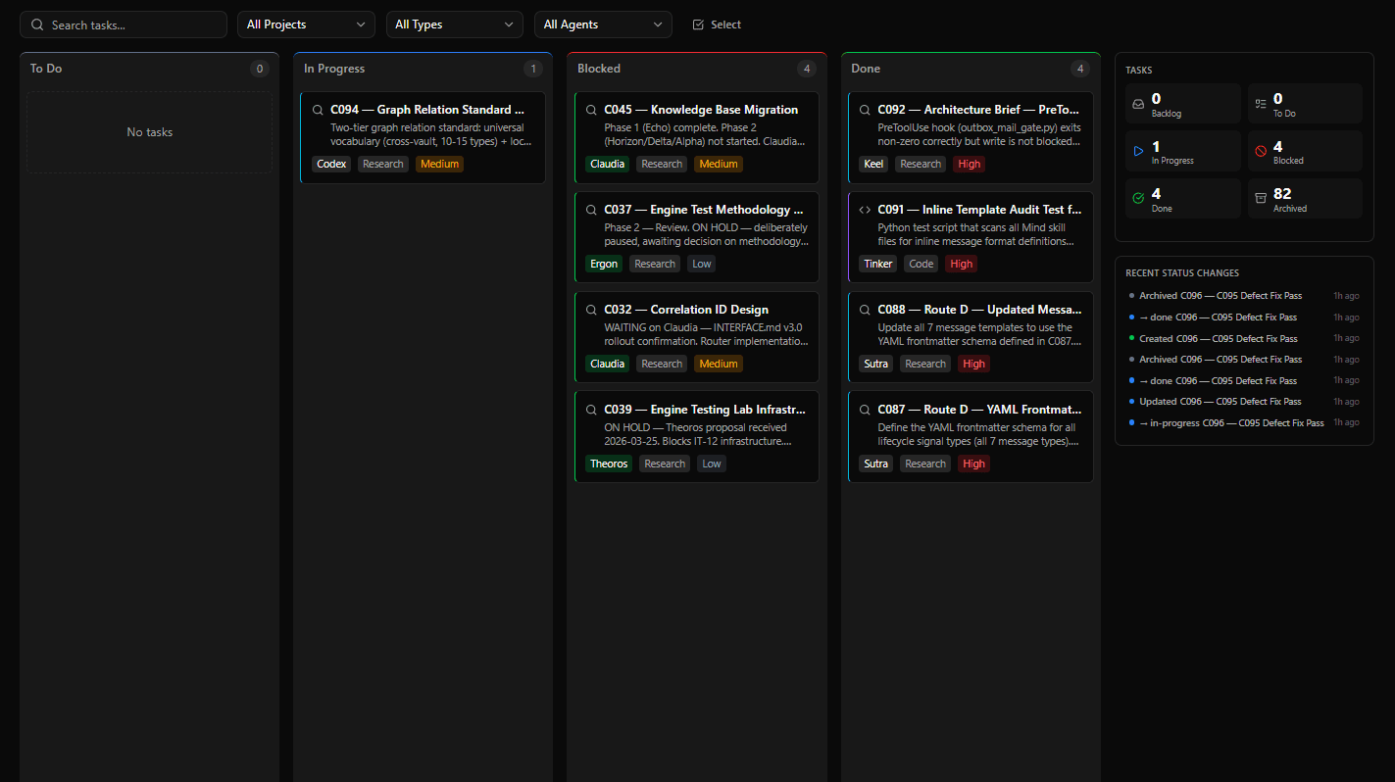Image resolution: width=1395 pixels, height=782 pixels.
Task: Click the red Blocked status icon
Action: (1260, 150)
